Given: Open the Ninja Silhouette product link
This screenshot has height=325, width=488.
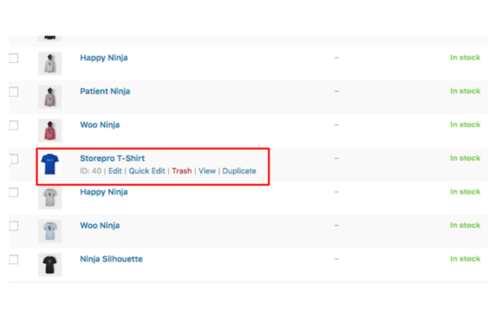Looking at the screenshot, I should coord(111,259).
